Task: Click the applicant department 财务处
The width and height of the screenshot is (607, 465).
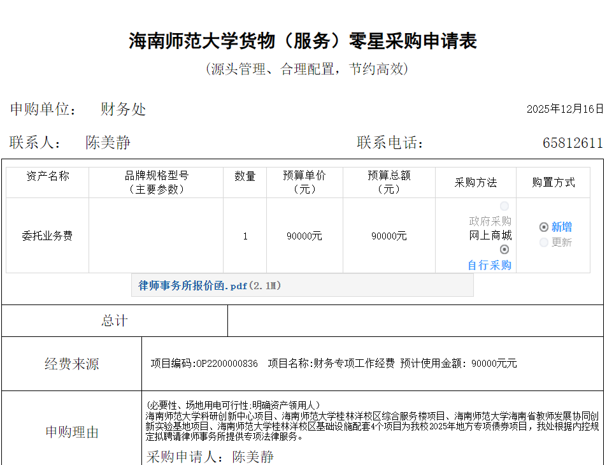Action: click(123, 109)
